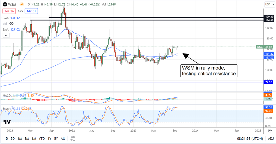The width and height of the screenshot is (276, 144).
Task: Select the 1M time range
Action: click(x=20, y=139)
